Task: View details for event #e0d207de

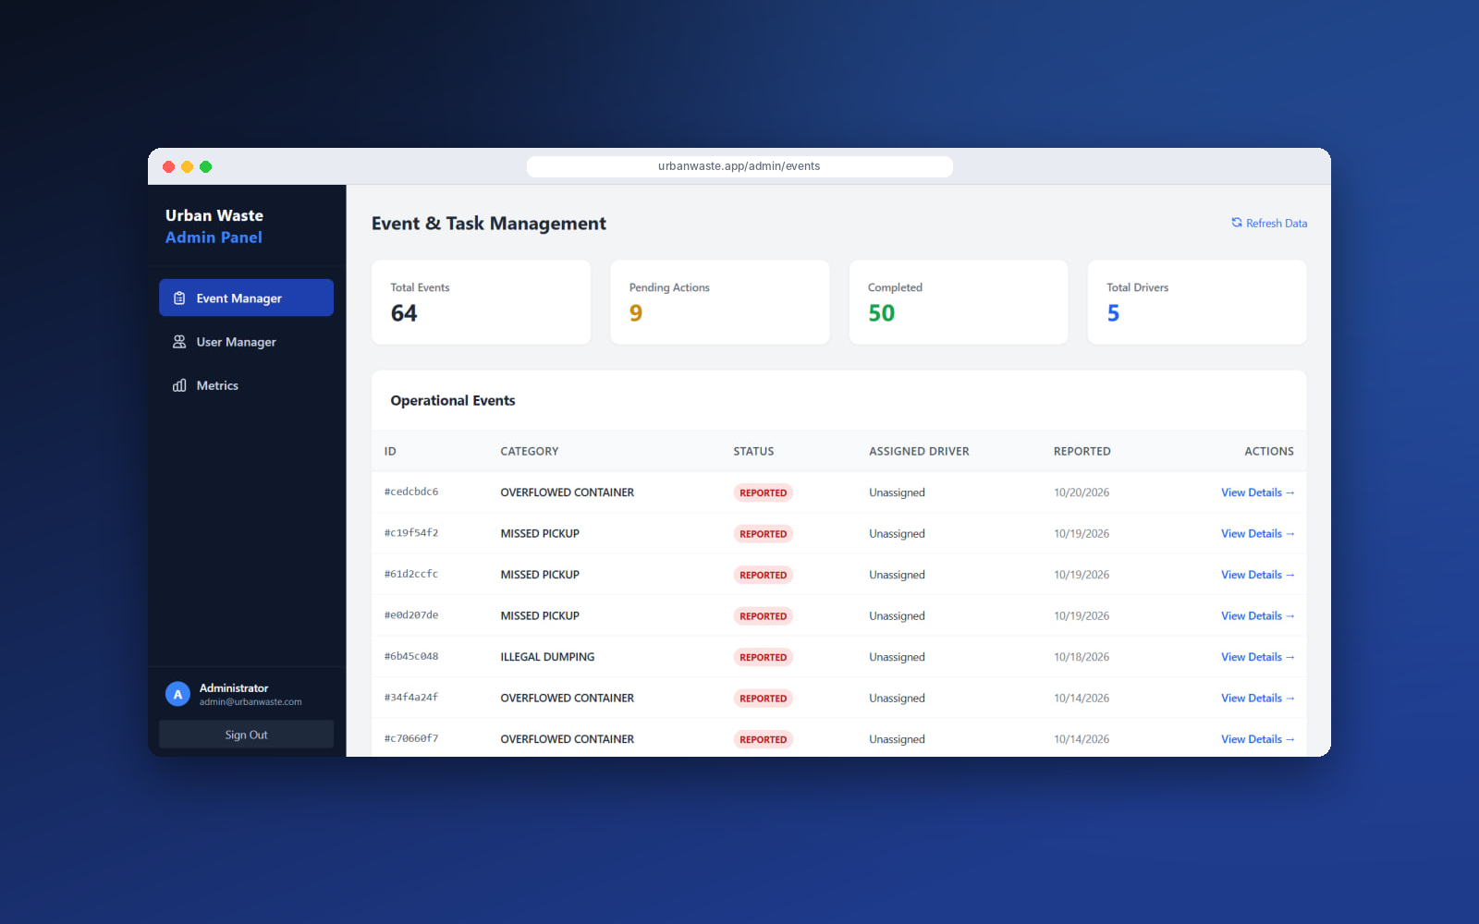Action: 1257,615
